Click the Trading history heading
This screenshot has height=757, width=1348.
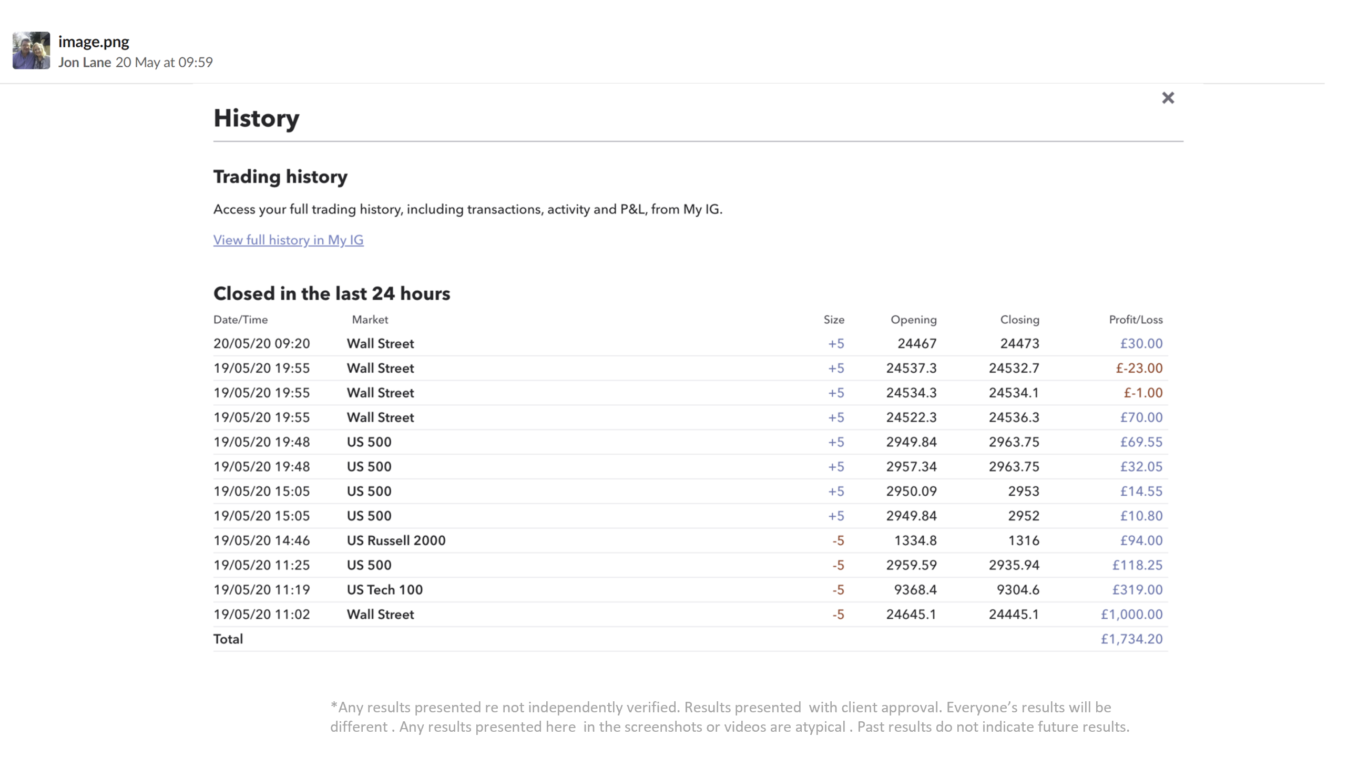coord(280,177)
